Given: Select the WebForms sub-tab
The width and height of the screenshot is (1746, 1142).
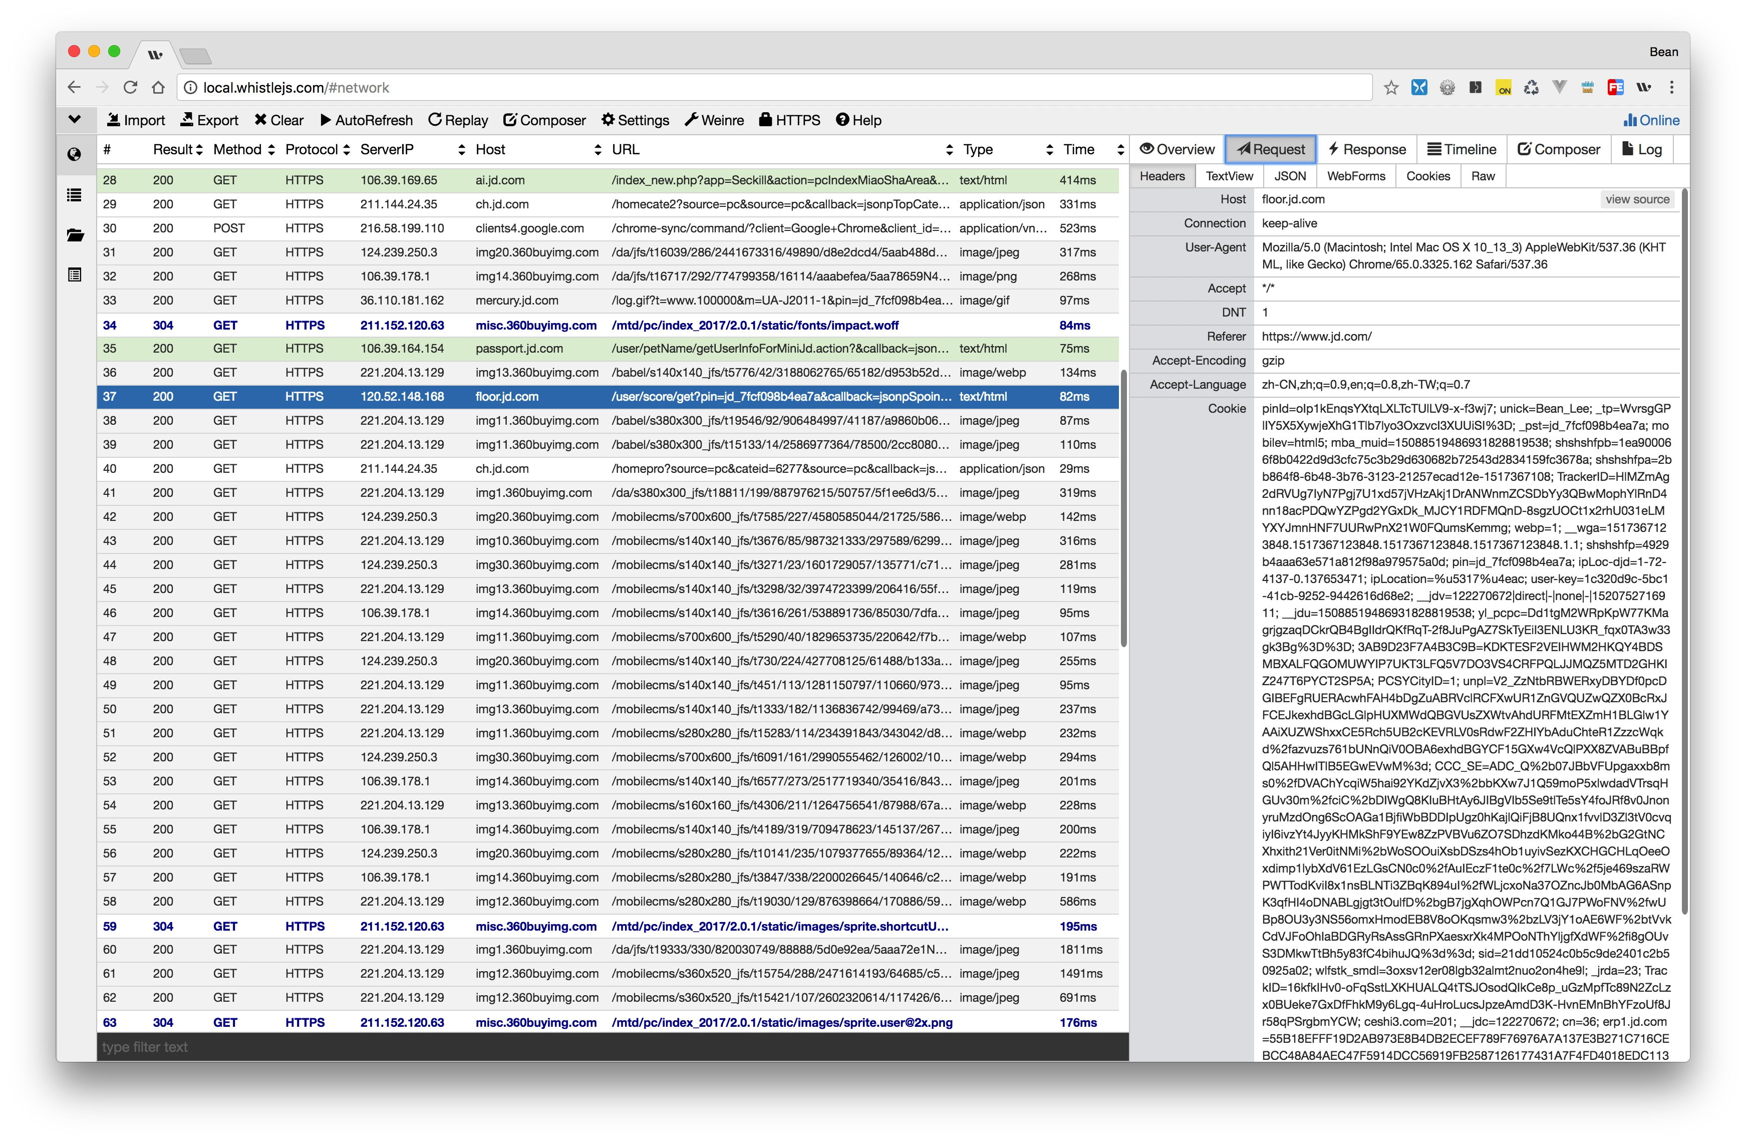Looking at the screenshot, I should click(x=1356, y=176).
